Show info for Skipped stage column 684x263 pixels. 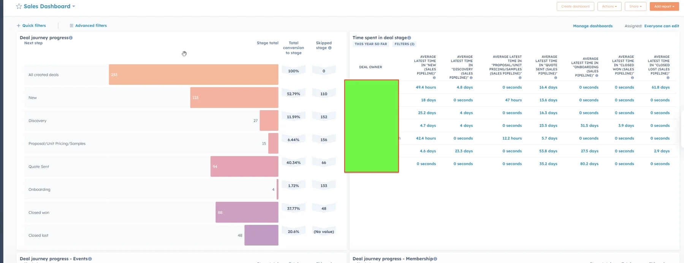click(x=330, y=48)
